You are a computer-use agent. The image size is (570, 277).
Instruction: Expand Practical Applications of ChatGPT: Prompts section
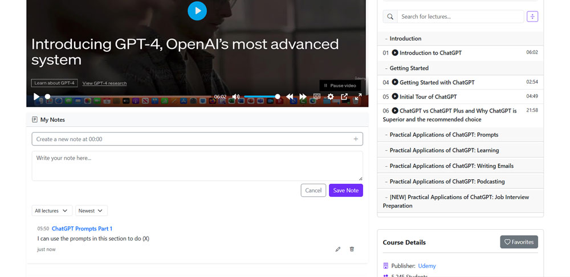point(460,134)
